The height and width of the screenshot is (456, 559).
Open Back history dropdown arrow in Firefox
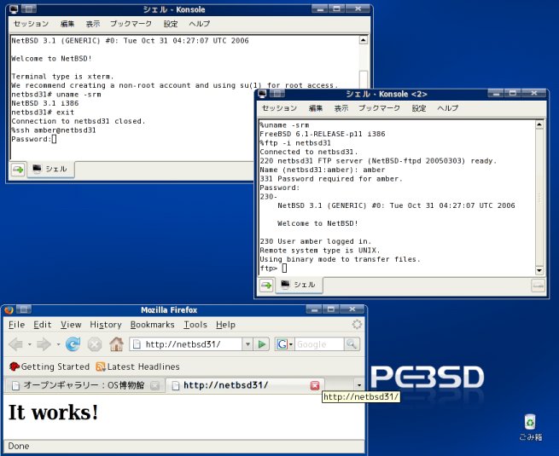point(29,344)
